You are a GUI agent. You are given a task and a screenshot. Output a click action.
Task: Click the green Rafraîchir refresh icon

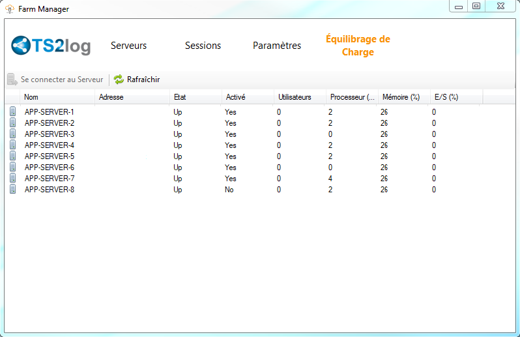click(119, 80)
